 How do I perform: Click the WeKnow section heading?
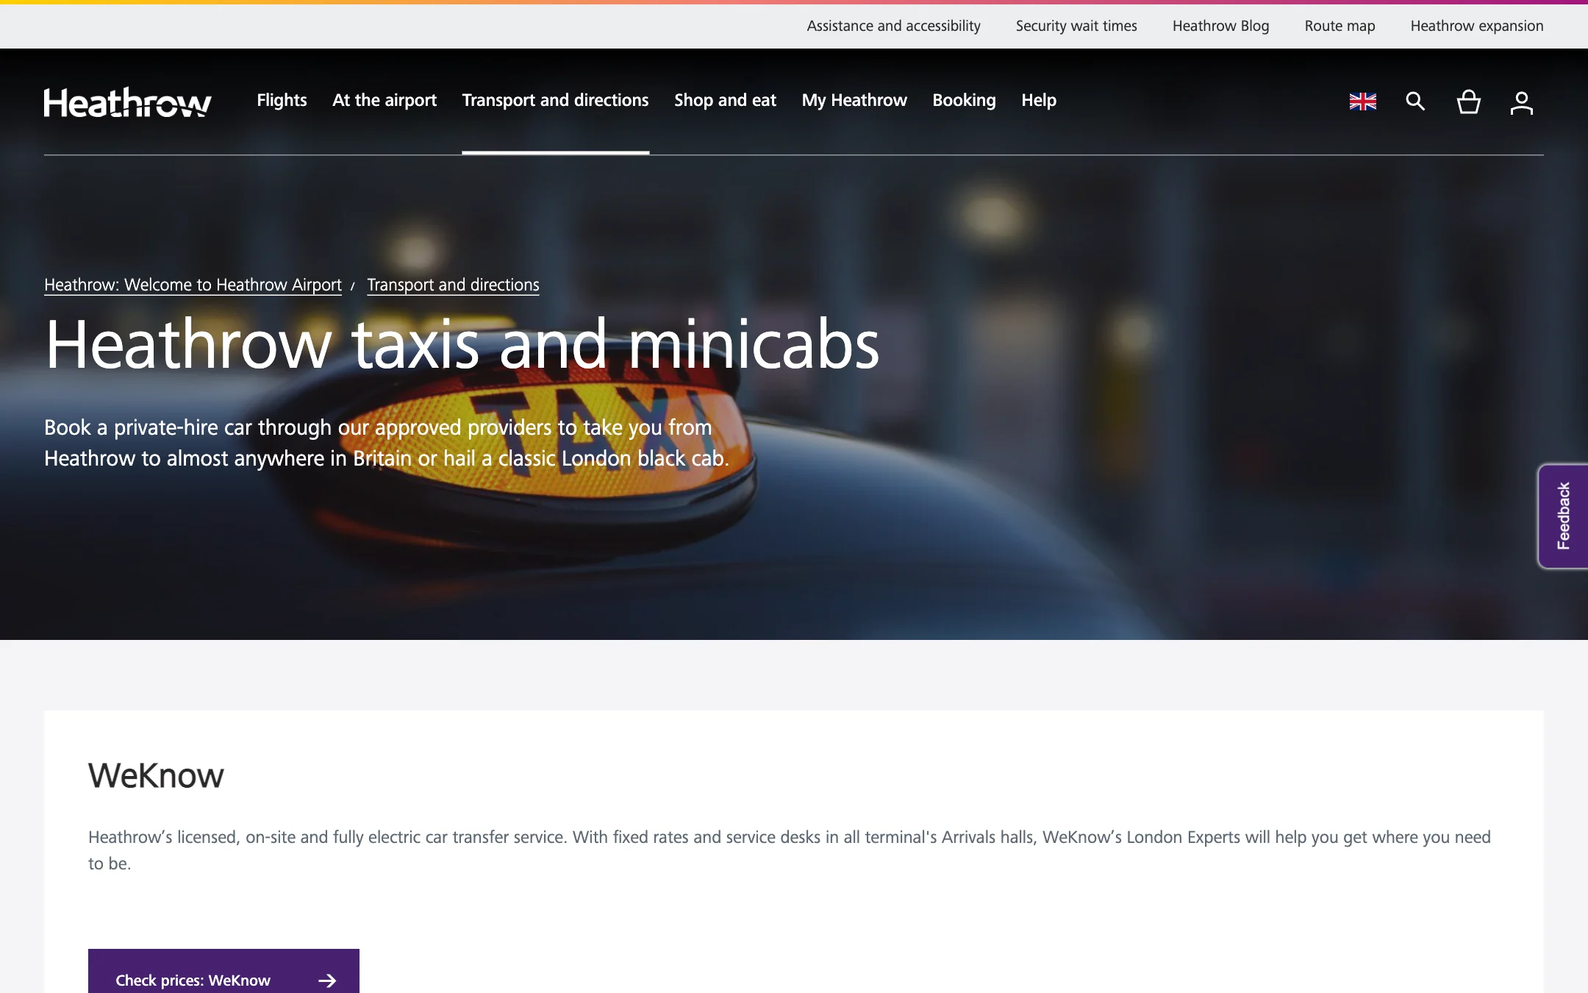(156, 775)
